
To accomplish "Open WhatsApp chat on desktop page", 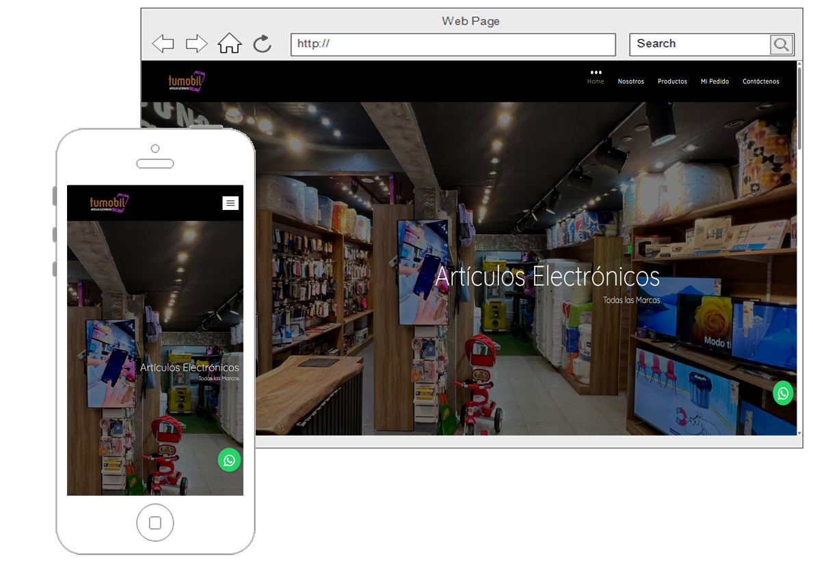I will 783,393.
